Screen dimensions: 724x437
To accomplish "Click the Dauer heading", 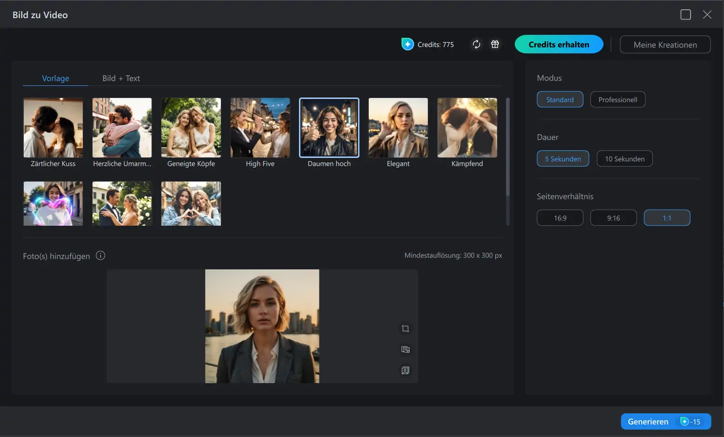I will [x=547, y=137].
